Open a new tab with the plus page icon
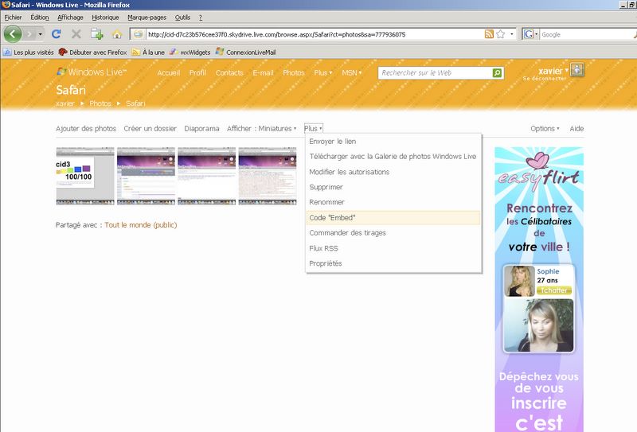Screen dimensions: 637x432 pos(96,34)
